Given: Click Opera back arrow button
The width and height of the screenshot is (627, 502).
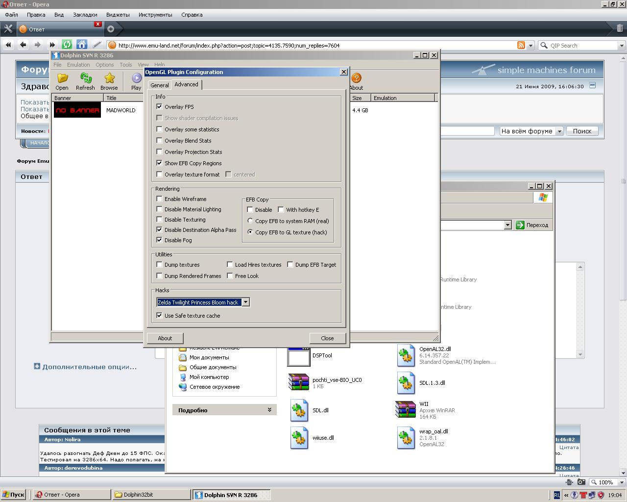Looking at the screenshot, I should pyautogui.click(x=23, y=45).
